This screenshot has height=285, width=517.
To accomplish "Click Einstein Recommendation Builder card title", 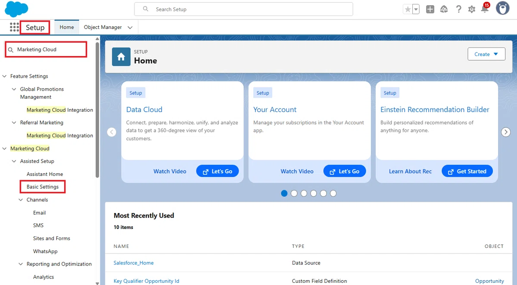I will pos(435,110).
